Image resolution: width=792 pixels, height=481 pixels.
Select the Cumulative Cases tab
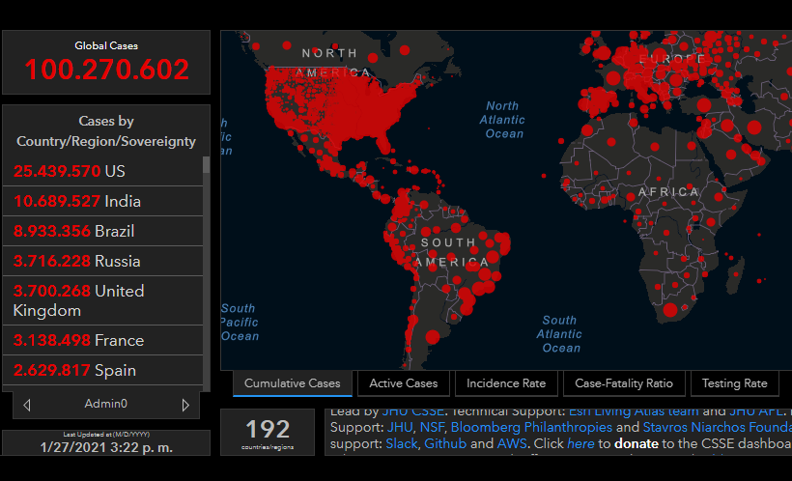[x=292, y=383]
